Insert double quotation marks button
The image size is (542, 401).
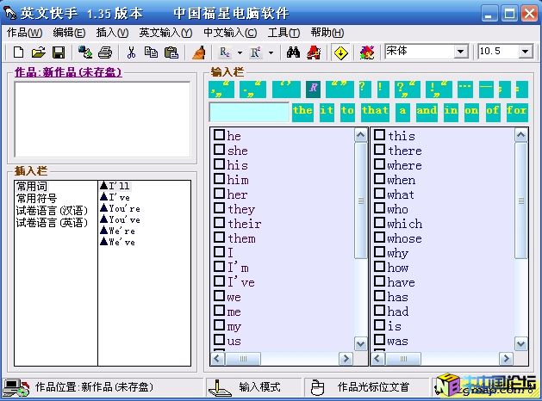pyautogui.click(x=340, y=89)
